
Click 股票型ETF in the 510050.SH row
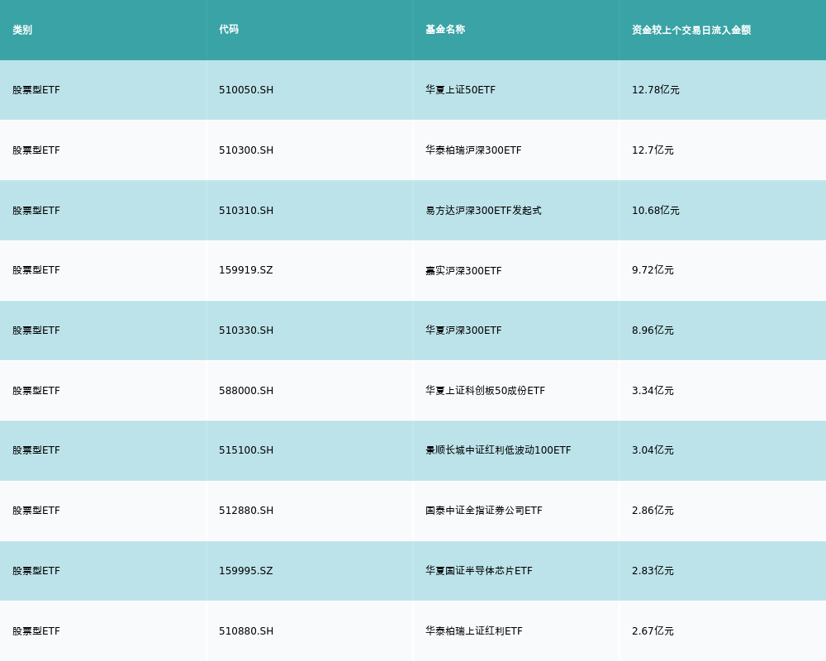[x=36, y=90]
